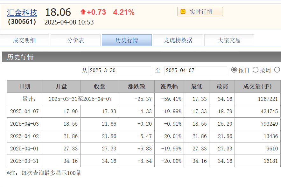Image resolution: width=281 pixels, height=187 pixels.
Task: Click the red up-arrow icon beside +0.73
Action: coord(83,12)
